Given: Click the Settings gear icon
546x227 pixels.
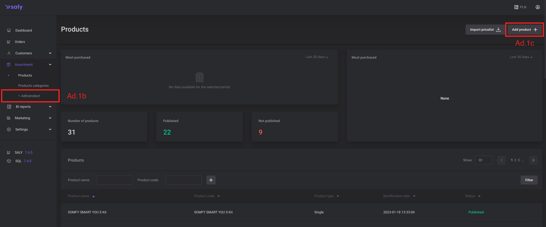Looking at the screenshot, I should (x=9, y=129).
